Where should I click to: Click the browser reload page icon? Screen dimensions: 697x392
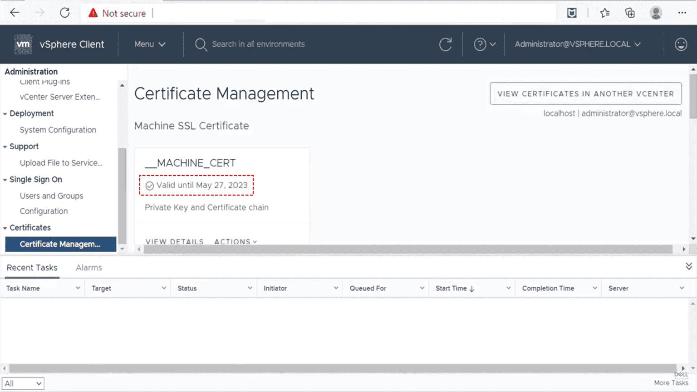click(65, 13)
